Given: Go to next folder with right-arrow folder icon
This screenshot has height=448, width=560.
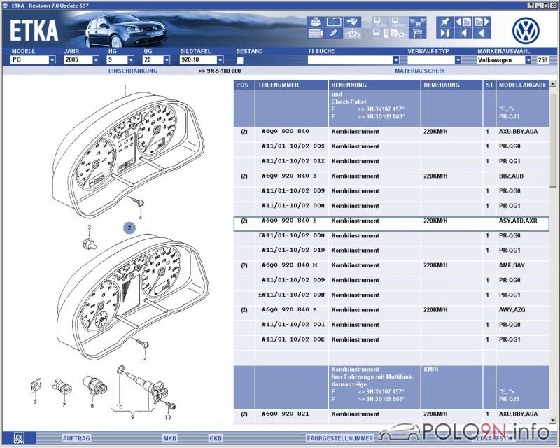Looking at the screenshot, I should pyautogui.click(x=482, y=22).
